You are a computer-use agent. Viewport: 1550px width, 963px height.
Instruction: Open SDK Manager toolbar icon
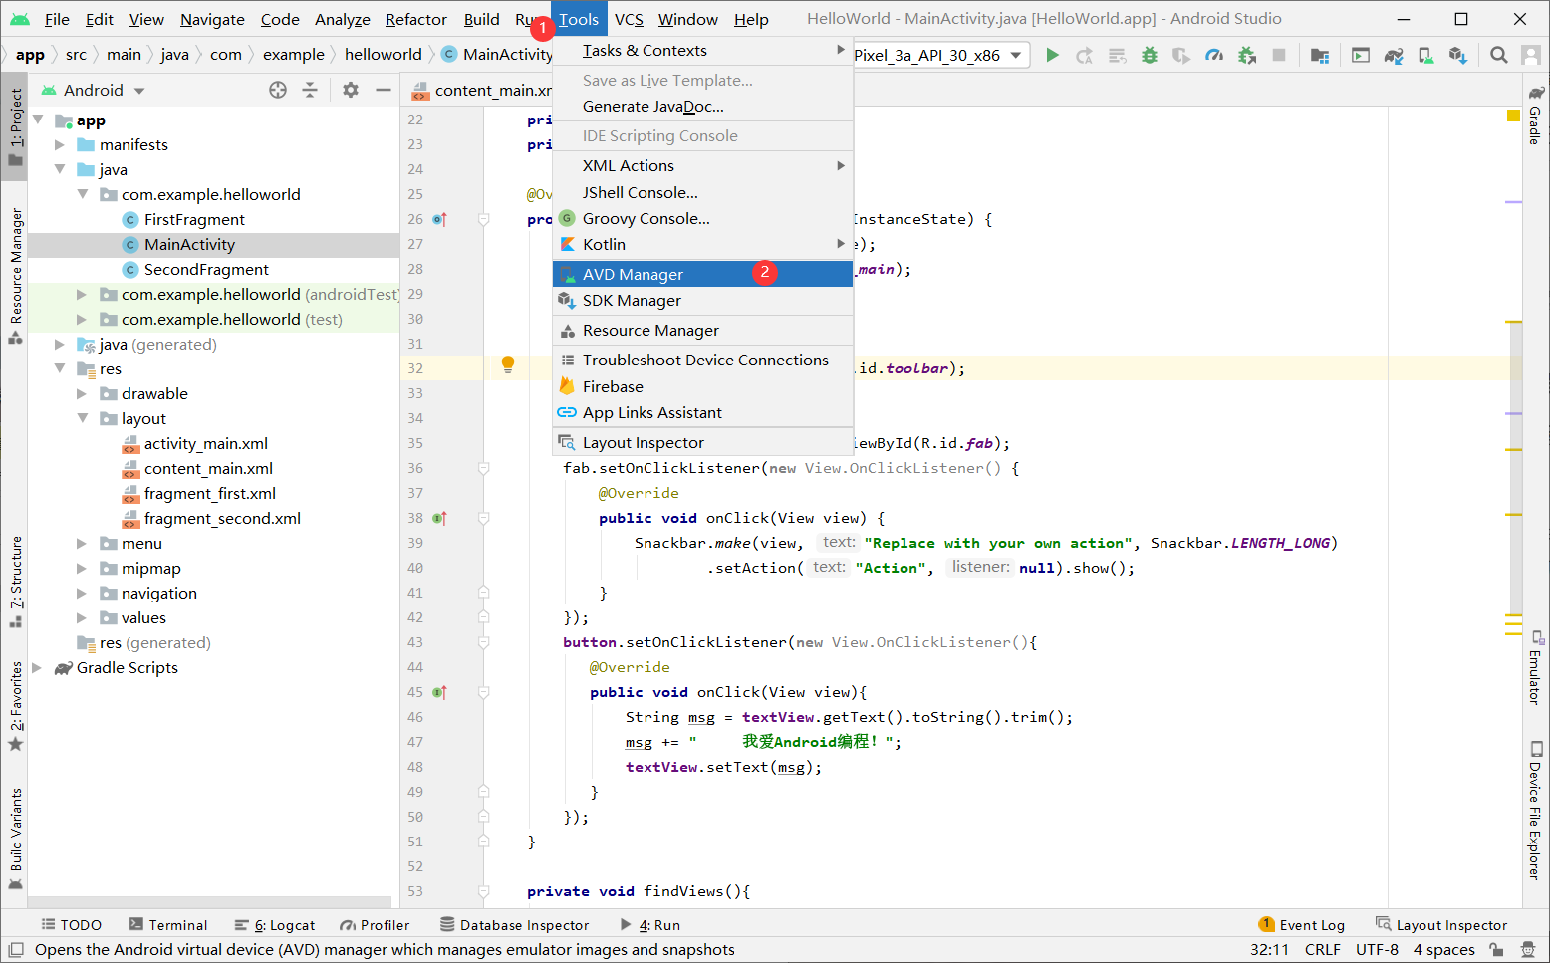(1458, 55)
